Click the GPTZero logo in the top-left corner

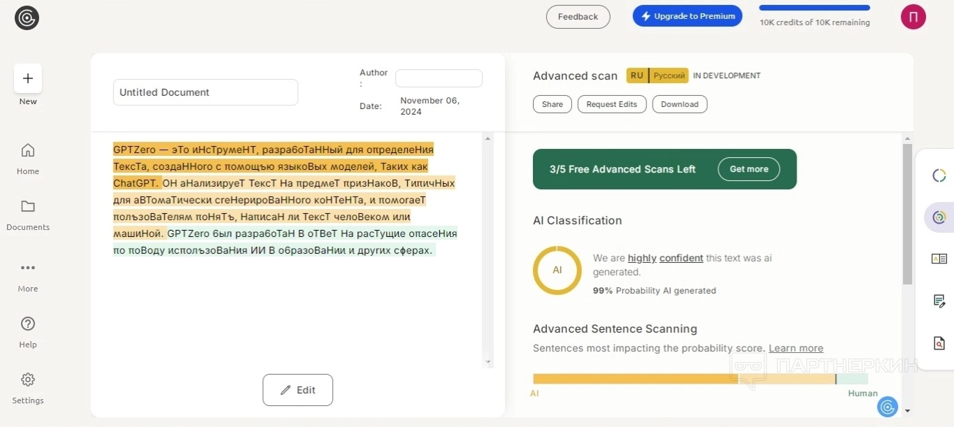point(27,17)
